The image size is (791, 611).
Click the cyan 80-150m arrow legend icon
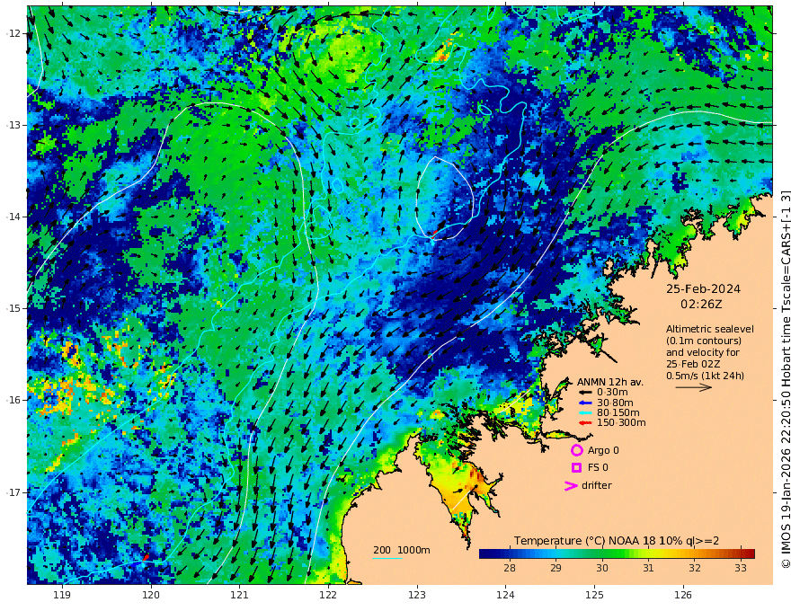[x=584, y=412]
